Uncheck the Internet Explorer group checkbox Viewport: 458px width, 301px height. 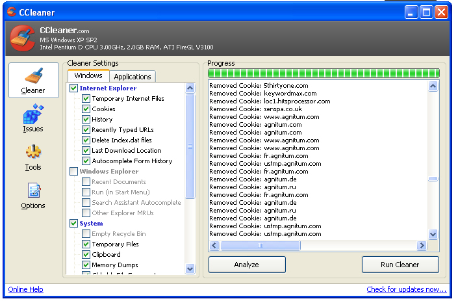pos(73,88)
